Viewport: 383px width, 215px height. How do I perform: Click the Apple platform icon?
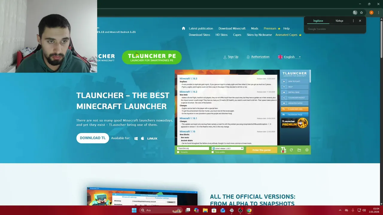(142, 138)
